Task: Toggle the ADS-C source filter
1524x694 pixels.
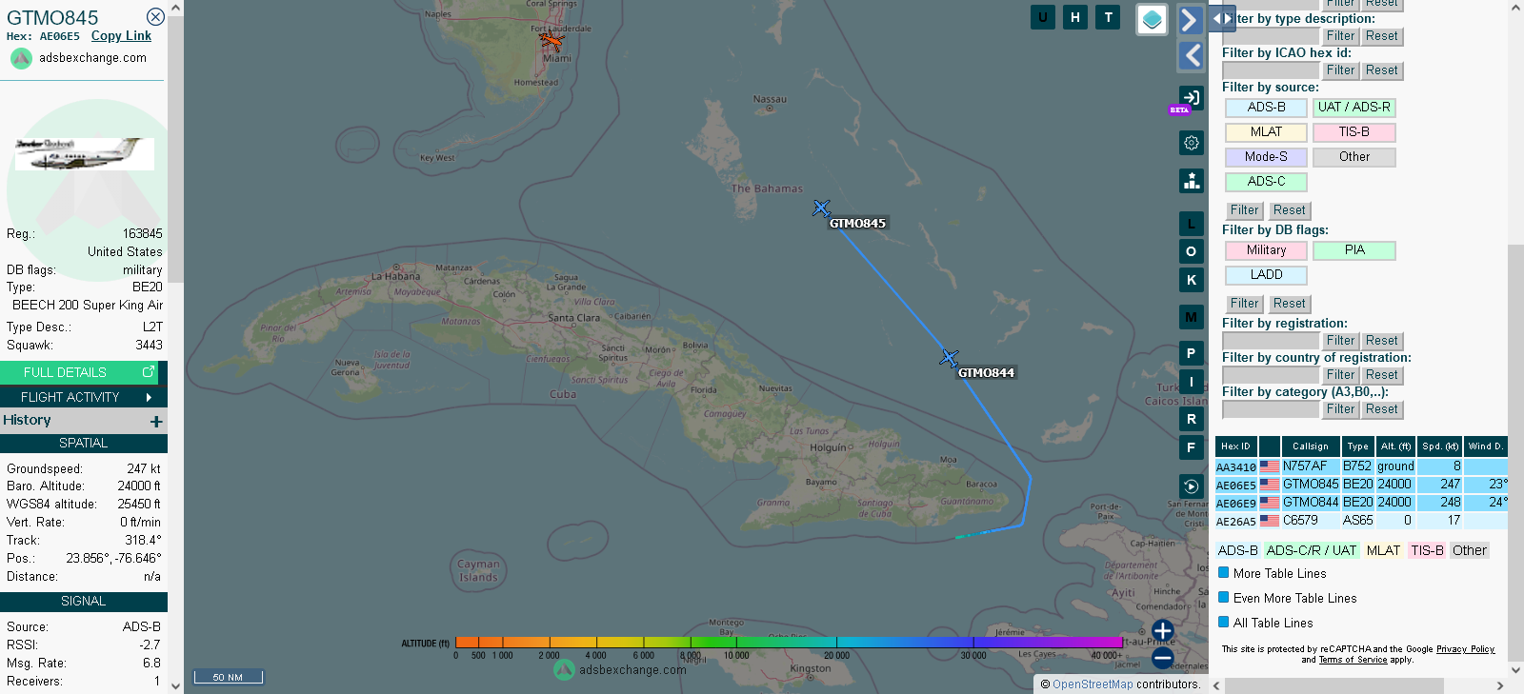Action: pos(1266,182)
